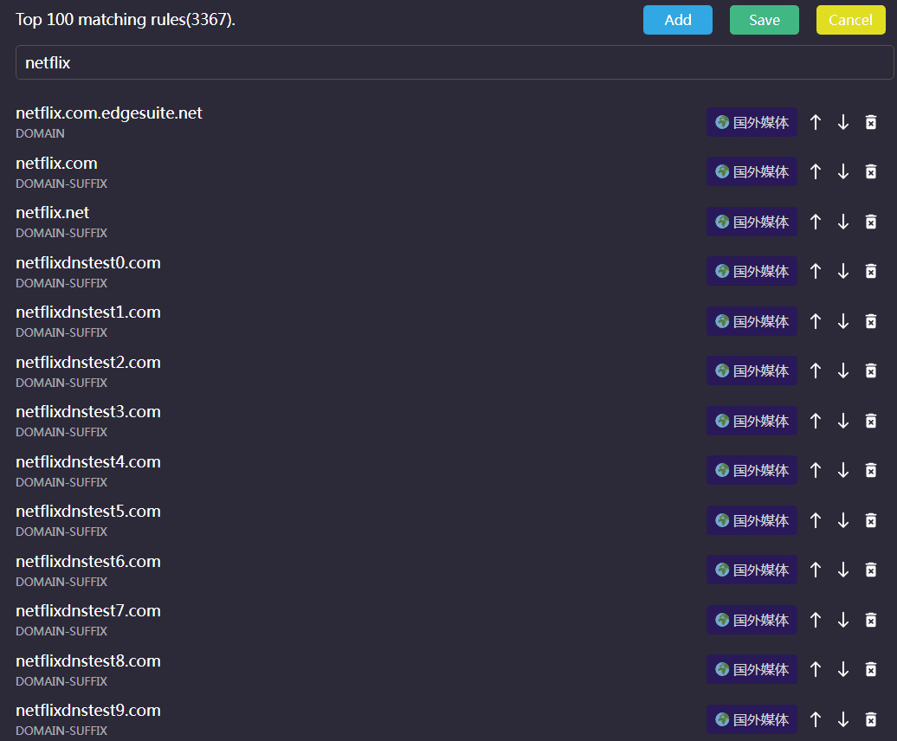Open proxy group for netflix.com rule
The width and height of the screenshot is (897, 741).
[752, 171]
